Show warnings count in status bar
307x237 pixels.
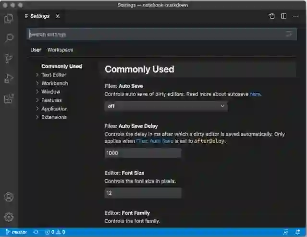tap(61, 232)
